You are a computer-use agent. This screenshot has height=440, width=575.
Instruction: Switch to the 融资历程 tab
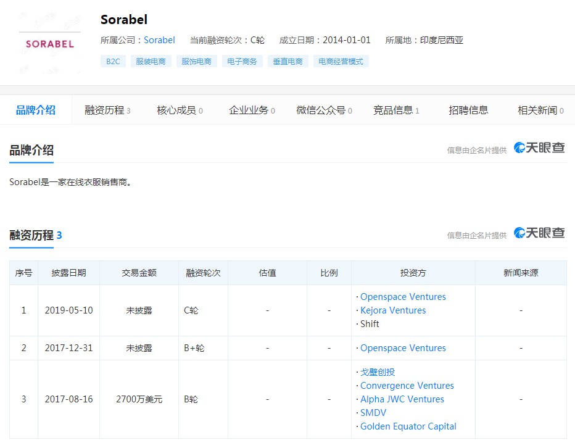point(107,110)
